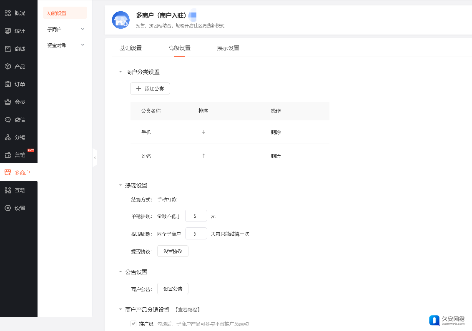Switch to the 高级设置 tab

pos(179,48)
